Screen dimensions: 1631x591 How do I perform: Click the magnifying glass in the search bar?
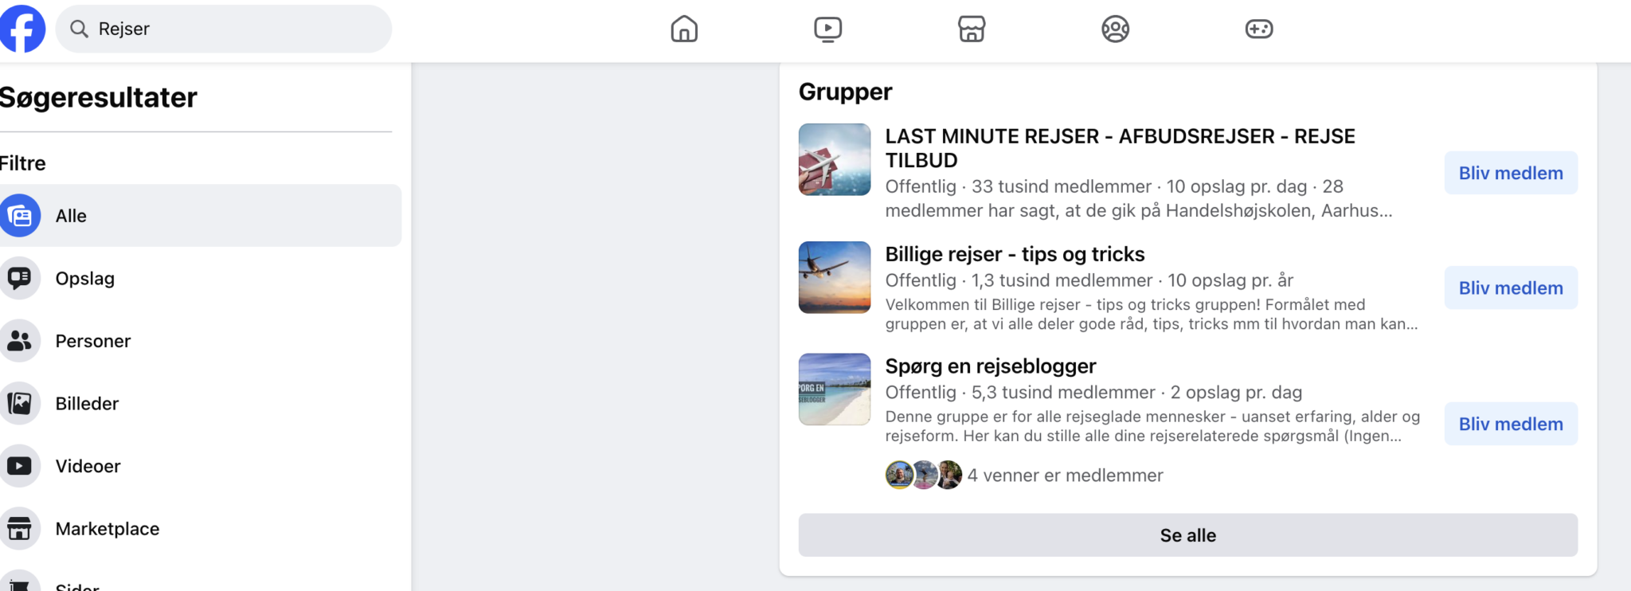[79, 28]
